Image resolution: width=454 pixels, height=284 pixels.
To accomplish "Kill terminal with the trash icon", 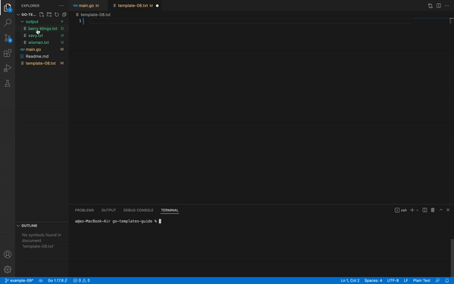I will 433,210.
